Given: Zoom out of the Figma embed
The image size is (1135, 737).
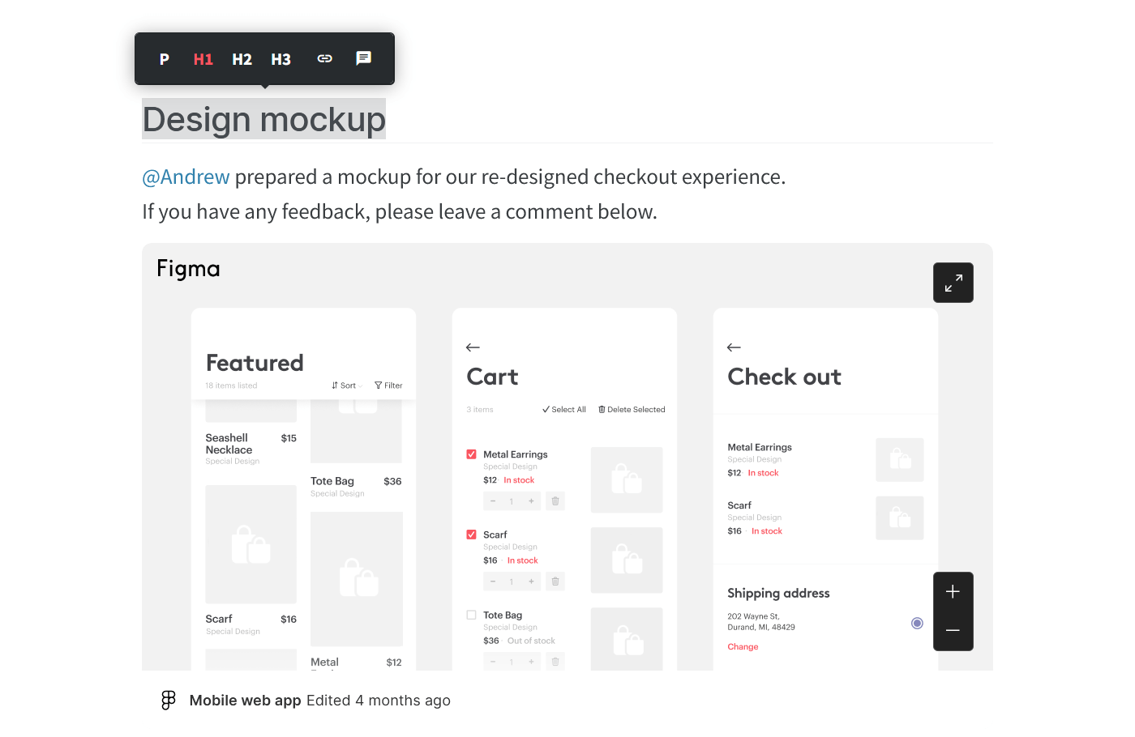Looking at the screenshot, I should point(953,631).
